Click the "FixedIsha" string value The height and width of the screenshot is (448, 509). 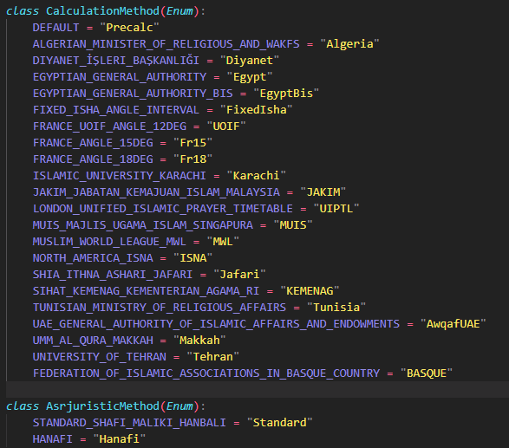pyautogui.click(x=256, y=110)
